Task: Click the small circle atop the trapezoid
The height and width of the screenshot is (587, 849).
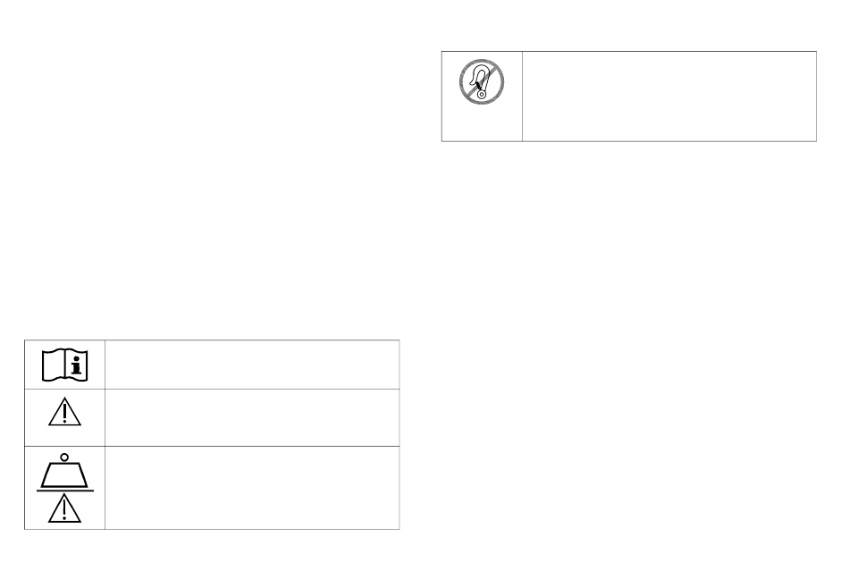Action: 64,459
